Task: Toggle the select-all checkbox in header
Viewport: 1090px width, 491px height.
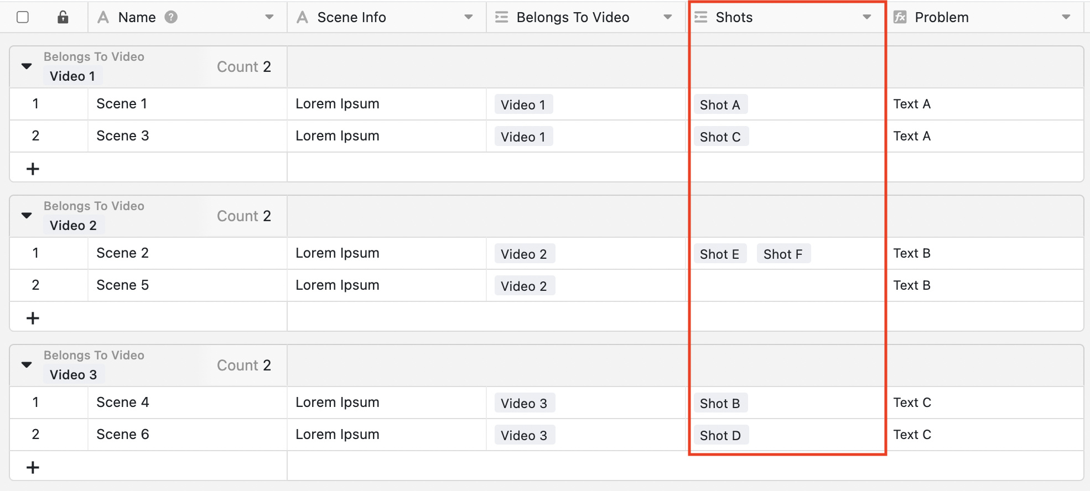Action: [x=23, y=17]
